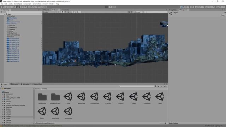Switch to the Lighting tab
The height and width of the screenshot is (127, 226).
click(x=173, y=10)
